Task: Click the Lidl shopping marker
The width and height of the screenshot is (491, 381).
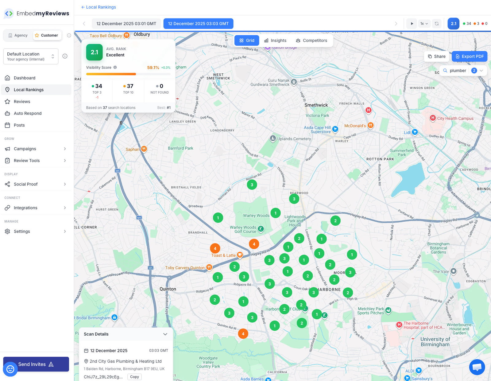Action: 415,132
